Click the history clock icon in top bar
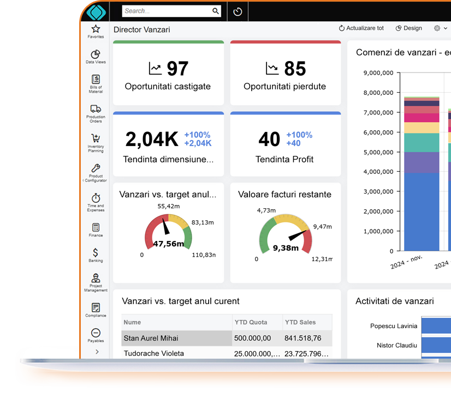 [x=238, y=11]
